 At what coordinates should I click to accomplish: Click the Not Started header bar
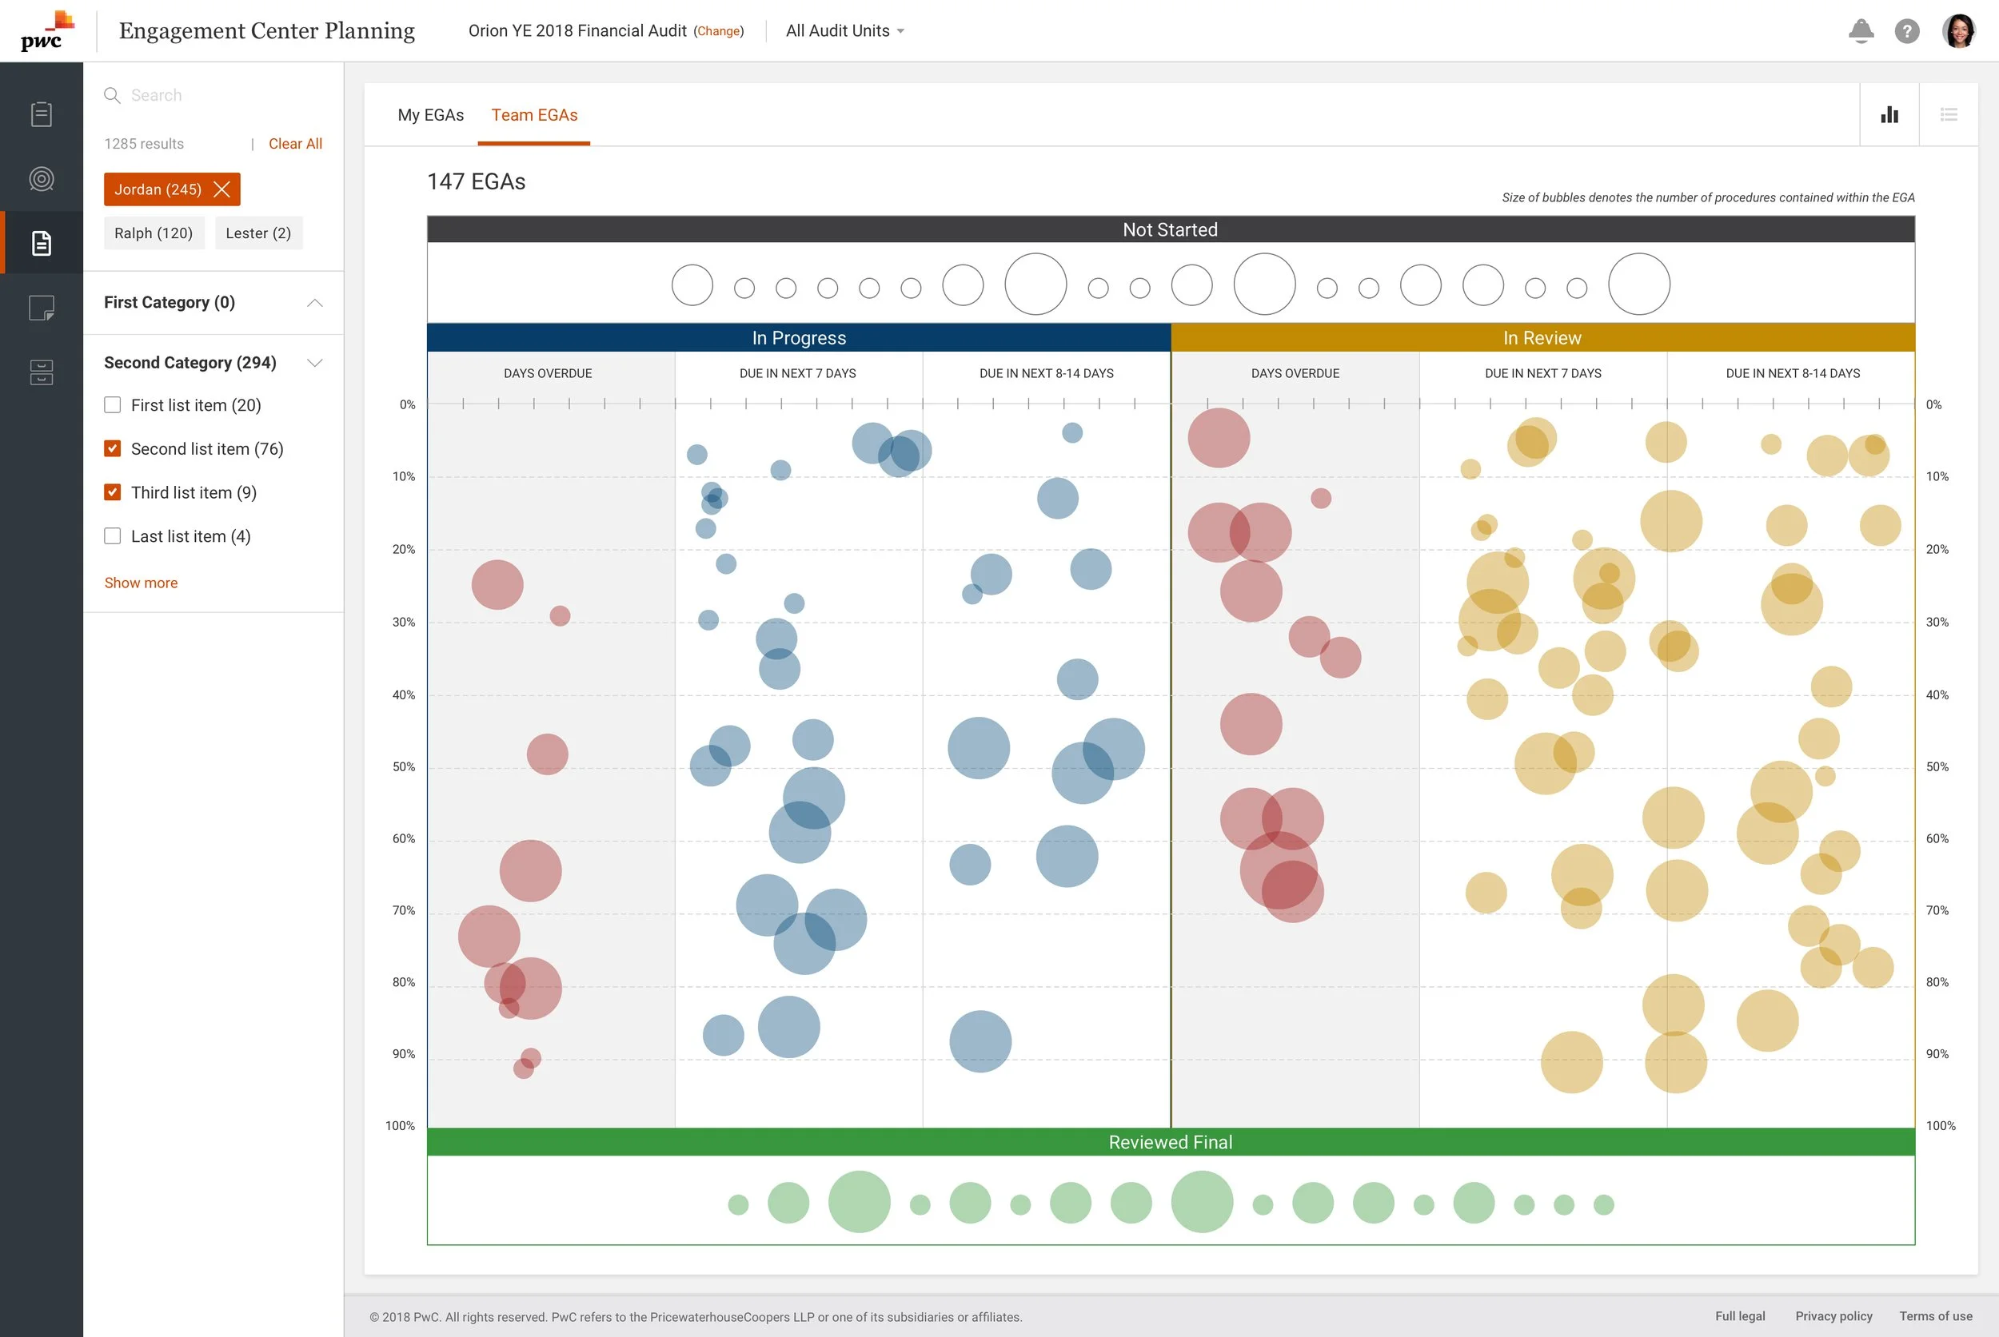click(1171, 229)
